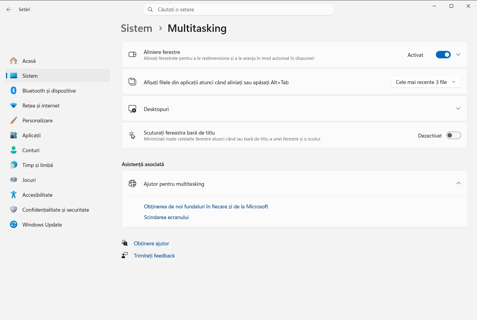Click the Acasă home icon
The height and width of the screenshot is (320, 477).
(x=13, y=61)
